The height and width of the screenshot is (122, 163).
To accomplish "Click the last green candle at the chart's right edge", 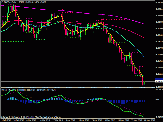I will pyautogui.click(x=144, y=83).
